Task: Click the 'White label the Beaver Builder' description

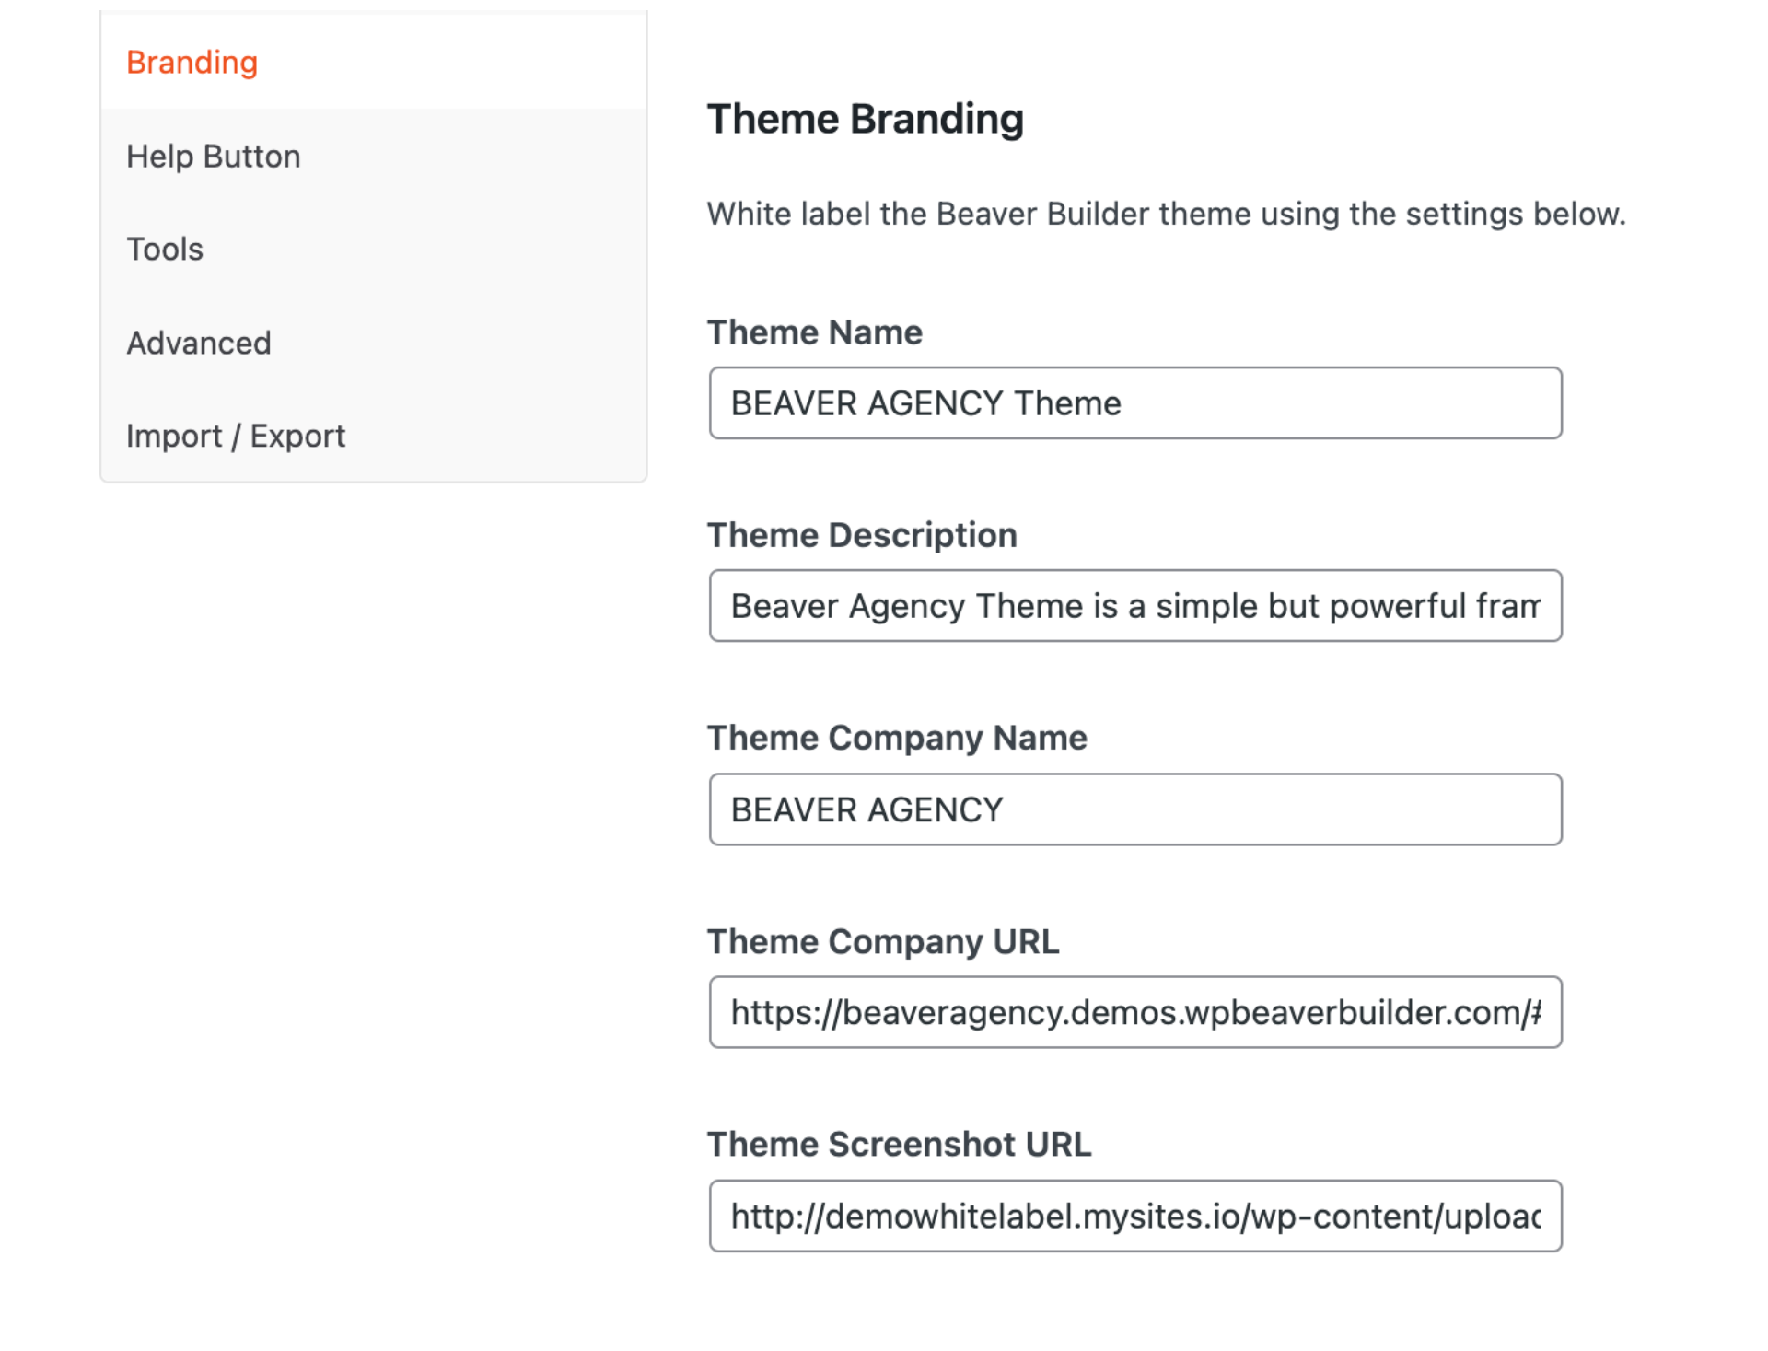Action: (1165, 214)
